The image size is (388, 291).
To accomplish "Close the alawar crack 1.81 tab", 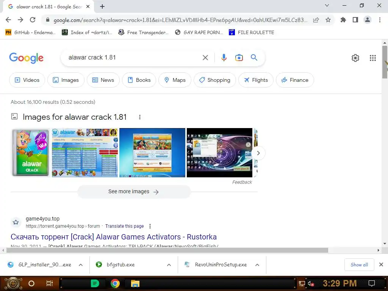I will click(x=88, y=7).
